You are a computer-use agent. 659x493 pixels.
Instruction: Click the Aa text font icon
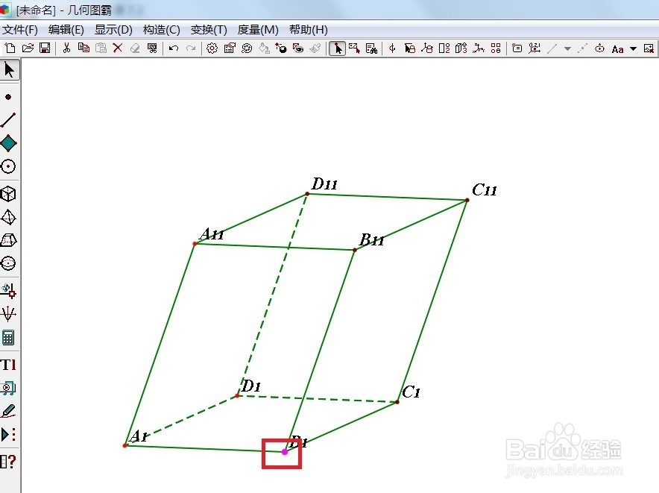(x=617, y=49)
